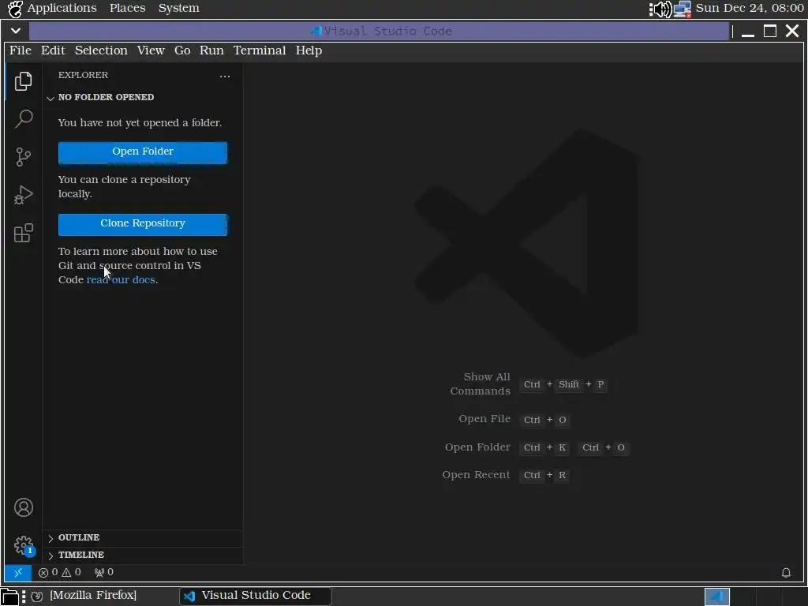808x606 pixels.
Task: Open the Manage gear icon
Action: coord(23,545)
